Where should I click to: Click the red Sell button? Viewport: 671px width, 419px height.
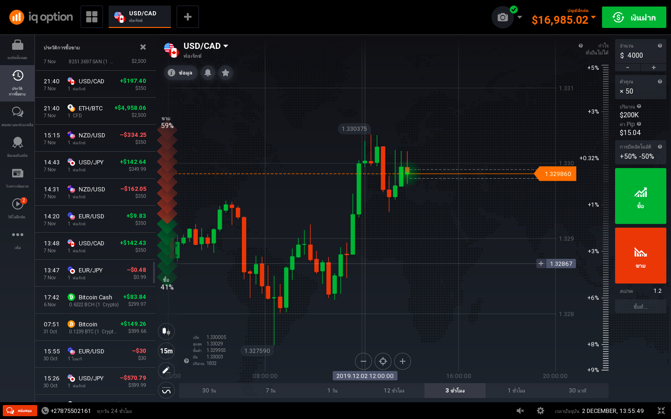tap(641, 256)
